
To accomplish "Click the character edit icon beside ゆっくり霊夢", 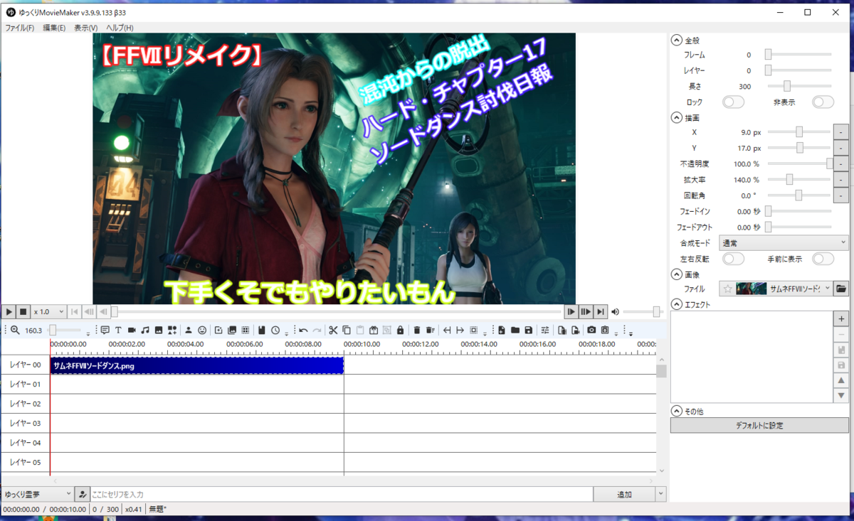I will point(82,494).
